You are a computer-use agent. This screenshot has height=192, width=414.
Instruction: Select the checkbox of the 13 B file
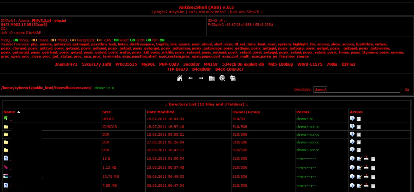373,158
